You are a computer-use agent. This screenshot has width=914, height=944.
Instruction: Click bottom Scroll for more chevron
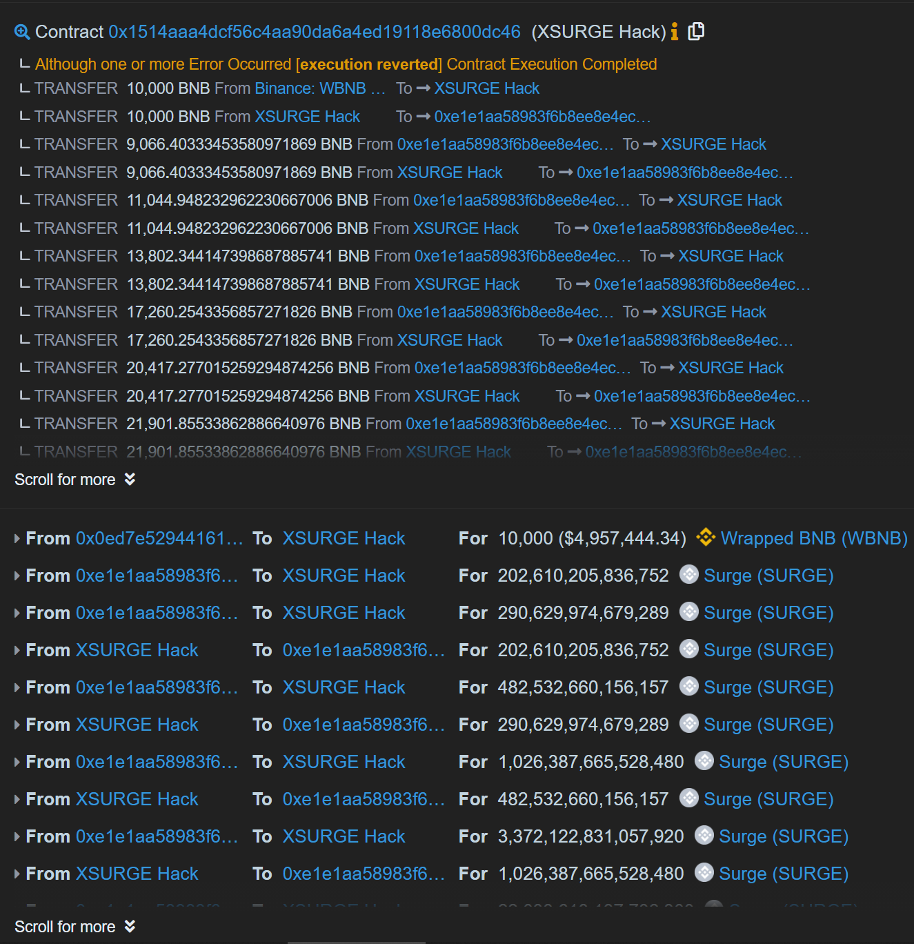tap(130, 926)
